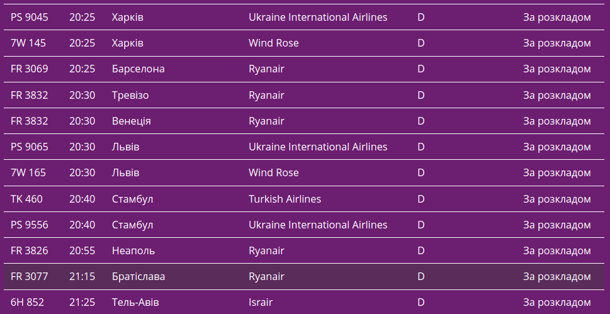This screenshot has height=314, width=610.
Task: Click Turkish Airlines airline name
Action: [x=285, y=199]
